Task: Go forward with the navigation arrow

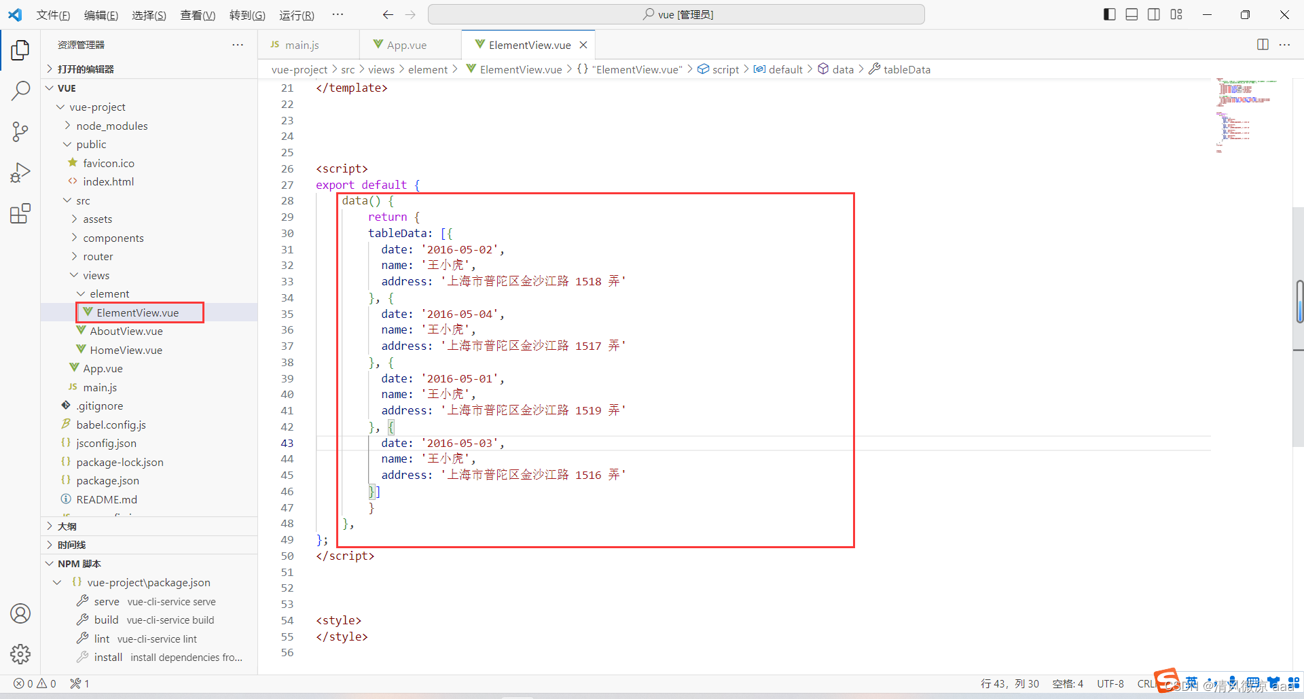Action: (410, 14)
